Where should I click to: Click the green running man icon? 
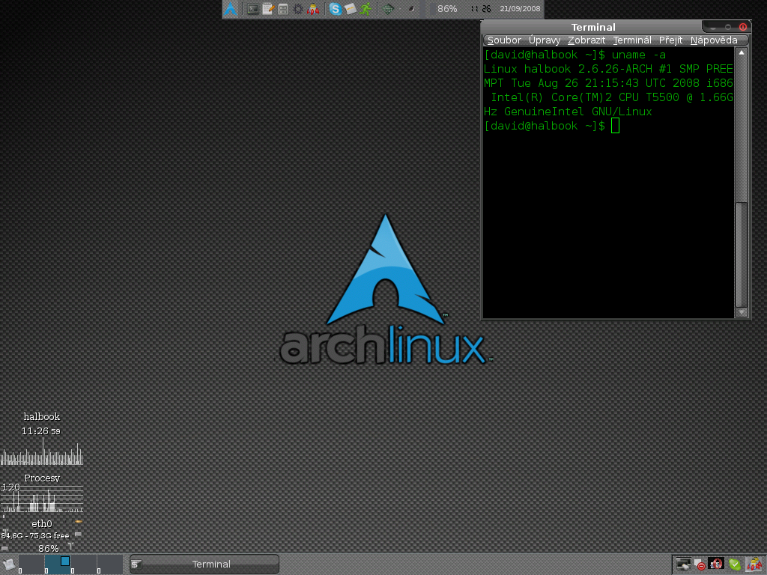(366, 9)
